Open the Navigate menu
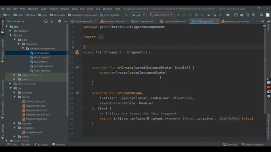This screenshot has height=152, width=271. (33, 8)
